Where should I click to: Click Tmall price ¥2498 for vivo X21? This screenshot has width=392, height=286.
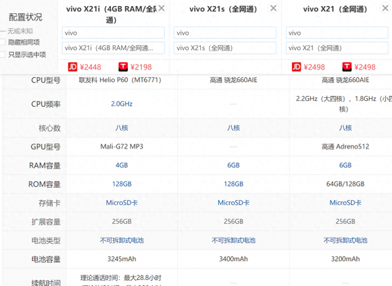[x=365, y=67]
